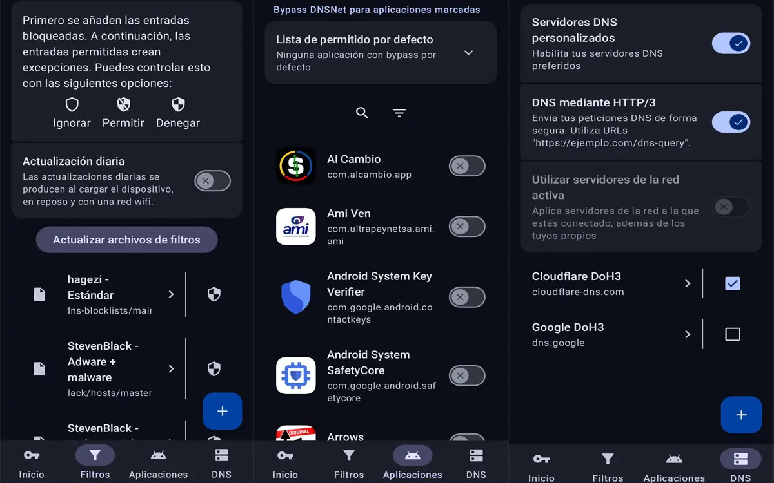This screenshot has height=483, width=774.
Task: Open Inicio tab in Filtros screen
Action: 32,463
